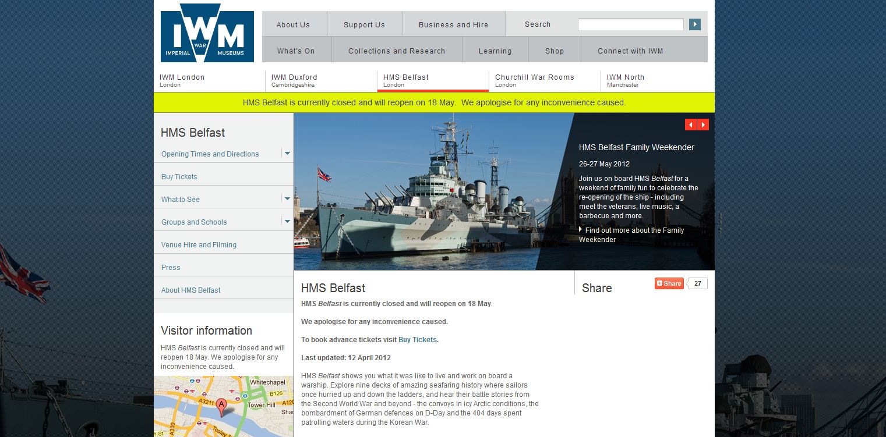Viewport: 886px width, 437px height.
Task: Open Venue Hire and Filming page
Action: coord(199,245)
